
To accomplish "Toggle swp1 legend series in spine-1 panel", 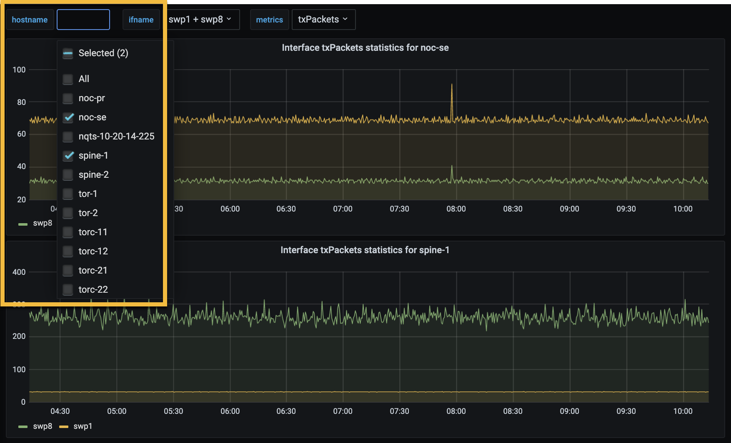I will click(x=83, y=426).
